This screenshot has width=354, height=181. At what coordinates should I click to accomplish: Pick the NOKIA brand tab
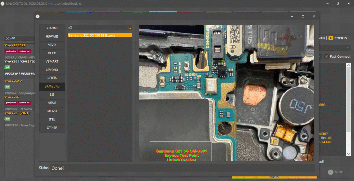[x=52, y=78]
